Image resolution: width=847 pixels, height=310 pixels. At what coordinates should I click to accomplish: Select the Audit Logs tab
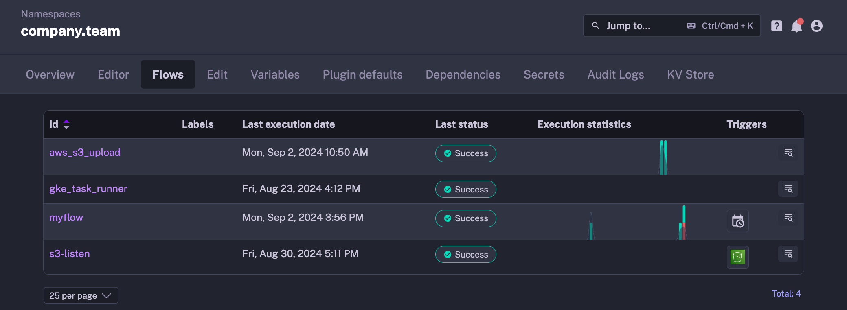click(x=615, y=74)
